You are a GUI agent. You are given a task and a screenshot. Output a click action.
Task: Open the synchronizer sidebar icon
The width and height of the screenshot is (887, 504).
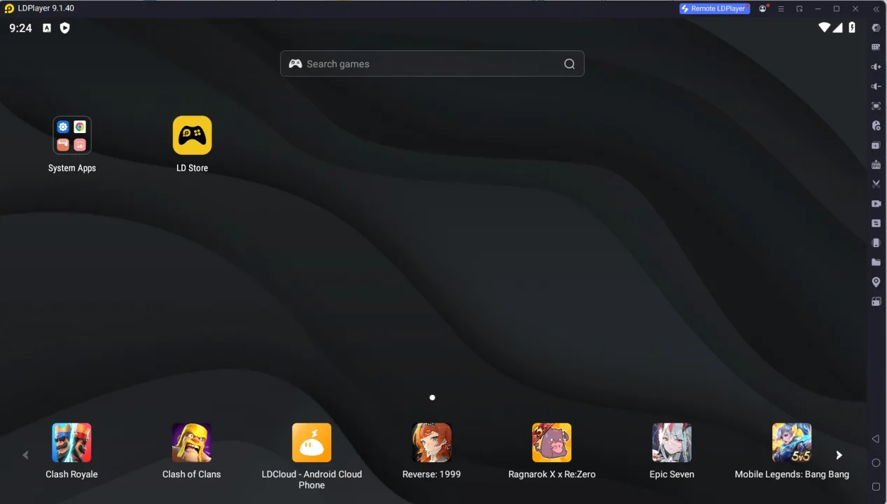(876, 223)
